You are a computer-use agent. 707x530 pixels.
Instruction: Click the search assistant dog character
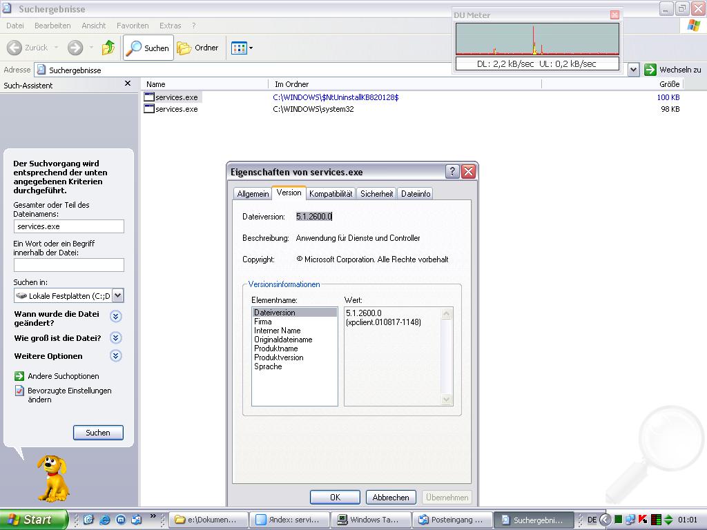coord(52,478)
